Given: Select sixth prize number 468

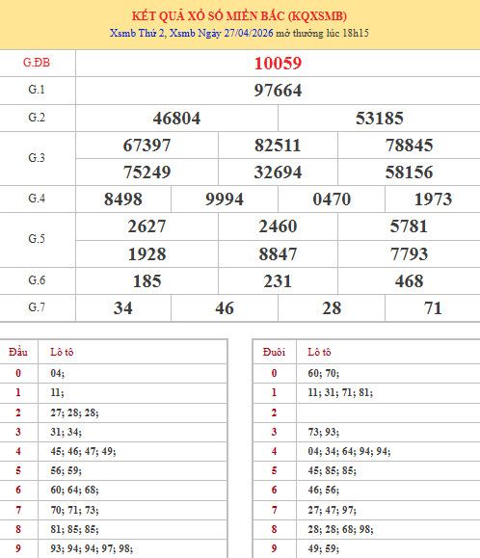Looking at the screenshot, I should (x=410, y=281).
